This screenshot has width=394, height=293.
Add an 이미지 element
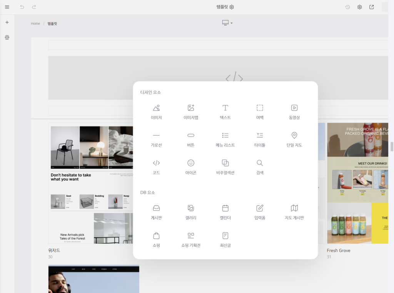pyautogui.click(x=156, y=112)
